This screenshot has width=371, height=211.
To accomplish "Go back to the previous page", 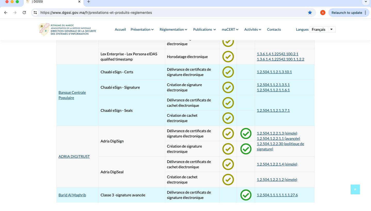I will tap(6, 13).
